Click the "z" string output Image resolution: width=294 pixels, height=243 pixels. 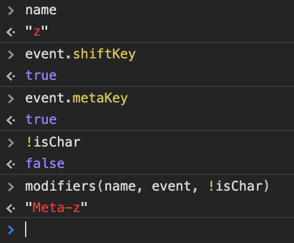click(x=36, y=31)
